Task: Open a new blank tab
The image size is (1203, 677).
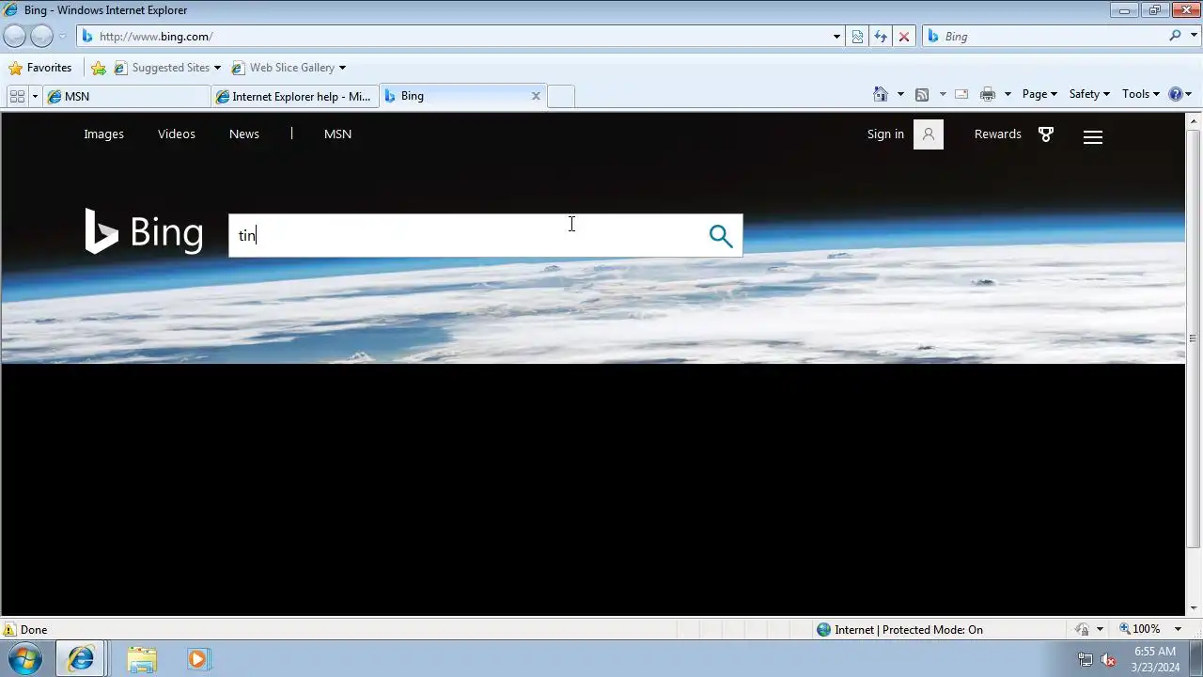Action: (x=561, y=96)
